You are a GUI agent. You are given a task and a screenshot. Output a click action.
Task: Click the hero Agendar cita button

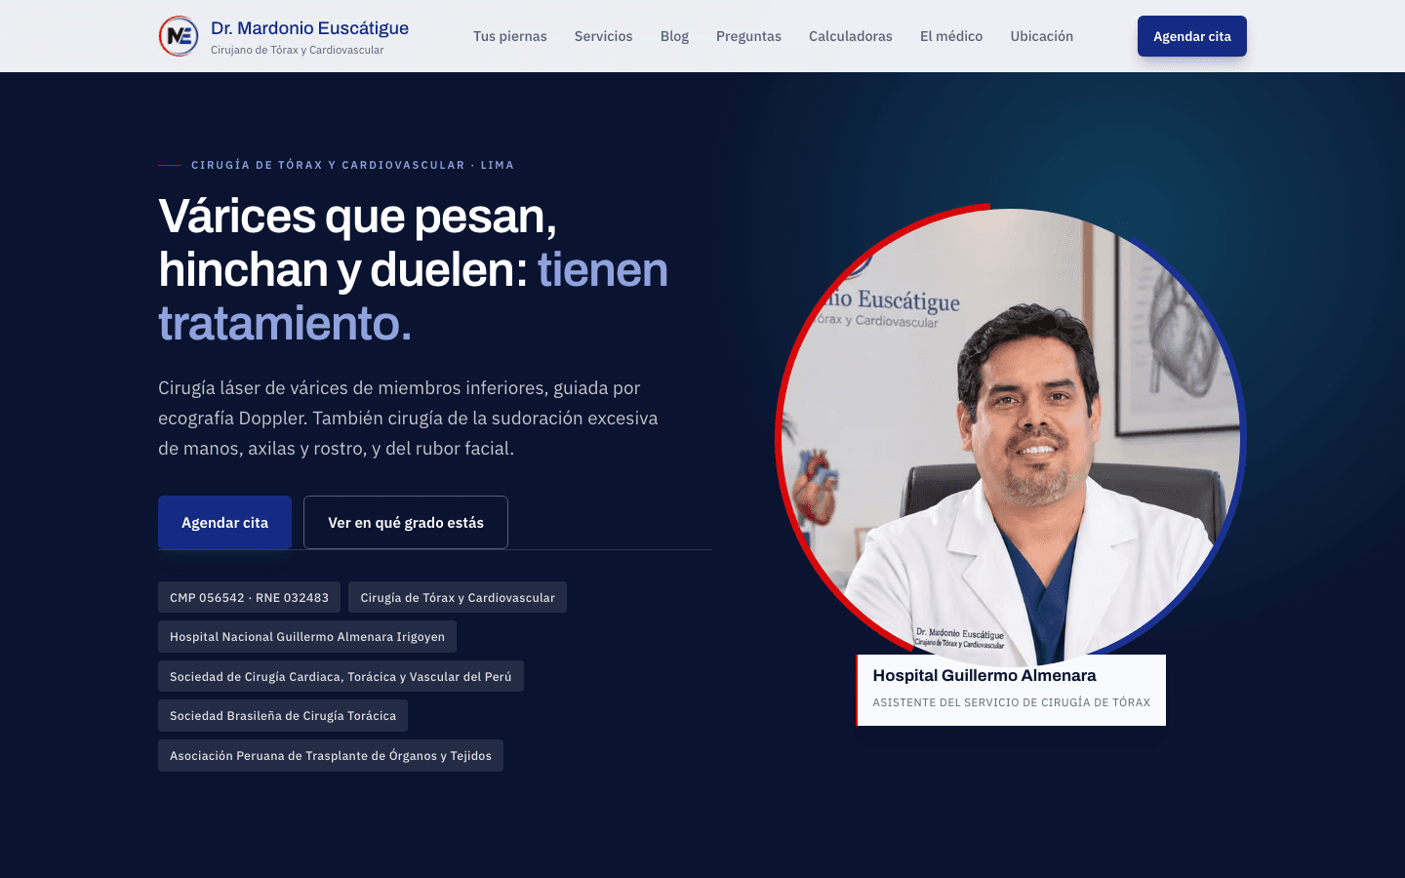click(224, 523)
